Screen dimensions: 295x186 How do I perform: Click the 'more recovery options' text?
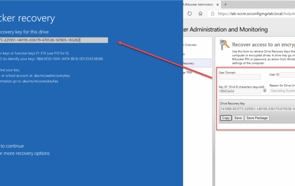coord(27,153)
